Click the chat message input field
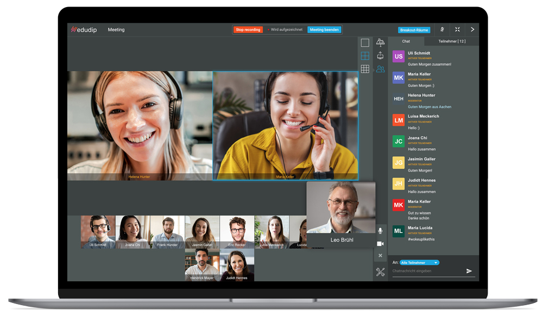This screenshot has height=329, width=543. pos(426,271)
